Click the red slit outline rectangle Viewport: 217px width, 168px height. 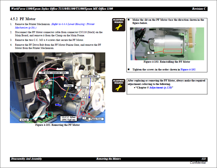pyautogui.click(x=172, y=51)
